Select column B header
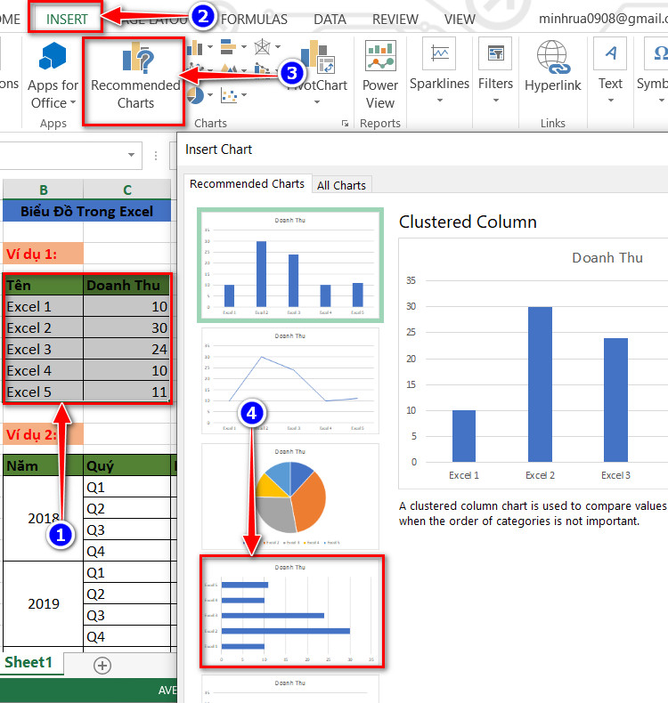This screenshot has height=703, width=668. 43,190
